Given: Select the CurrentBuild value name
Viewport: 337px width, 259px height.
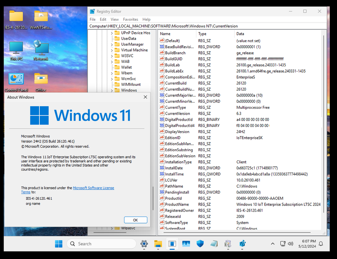Looking at the screenshot, I should (175, 83).
